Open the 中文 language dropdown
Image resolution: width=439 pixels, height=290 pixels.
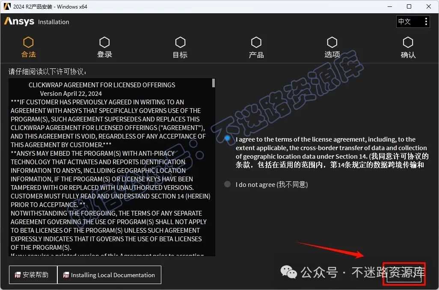[413, 21]
